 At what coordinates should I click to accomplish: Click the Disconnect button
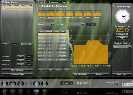[x=110, y=83]
